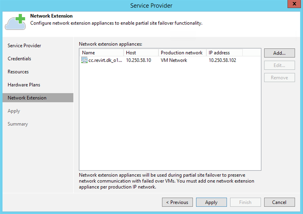Sort by IP address column header

pos(224,53)
